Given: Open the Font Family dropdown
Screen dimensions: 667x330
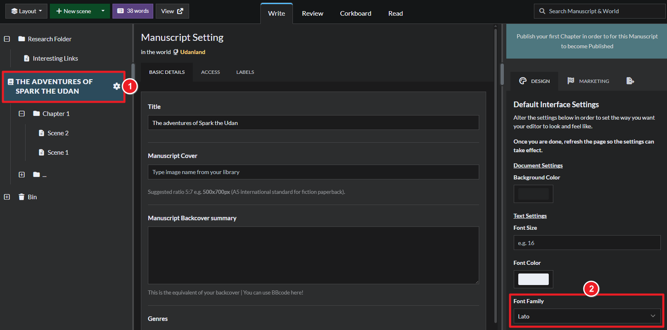Looking at the screenshot, I should (587, 316).
